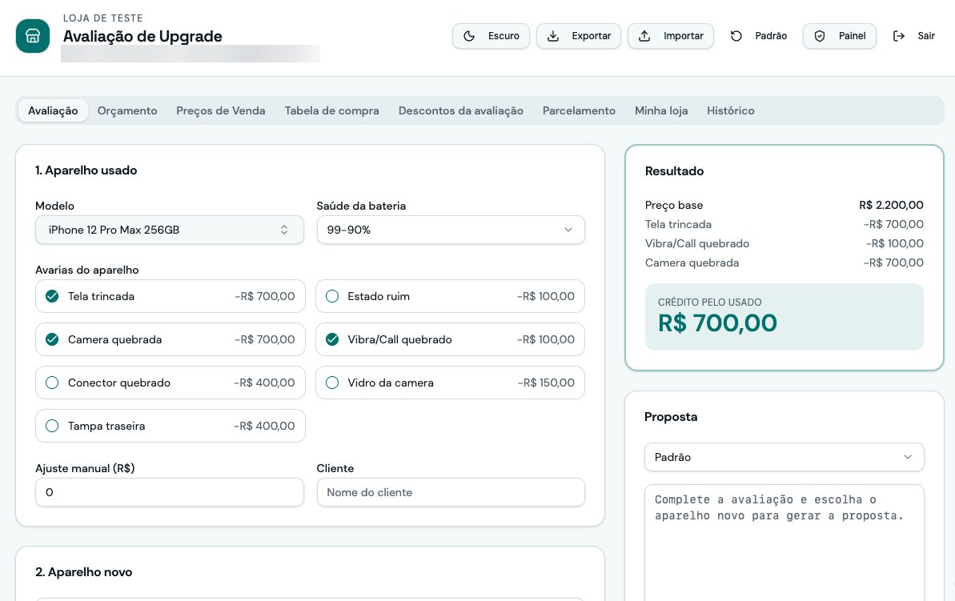This screenshot has width=955, height=601.
Task: Open the Saúde da bateria dropdown
Action: [x=451, y=230]
